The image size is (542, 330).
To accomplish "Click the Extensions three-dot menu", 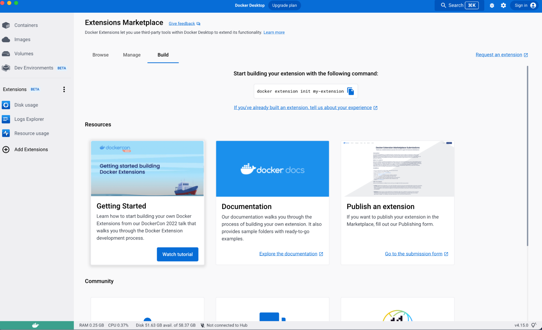I will pos(64,89).
